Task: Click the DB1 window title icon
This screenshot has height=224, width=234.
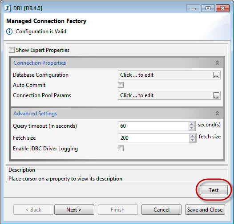Action: coord(8,8)
